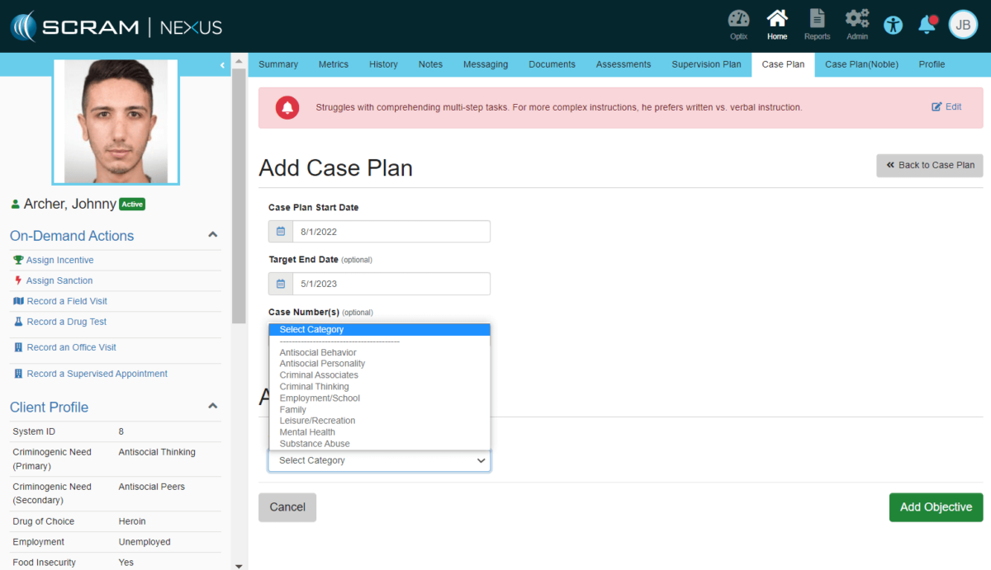Click Johnny Archer's profile photo
The width and height of the screenshot is (991, 570).
116,120
